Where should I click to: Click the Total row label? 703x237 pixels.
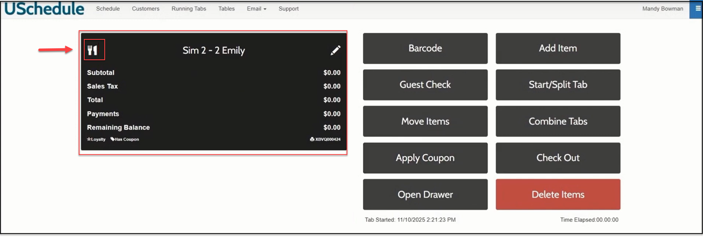(x=95, y=100)
